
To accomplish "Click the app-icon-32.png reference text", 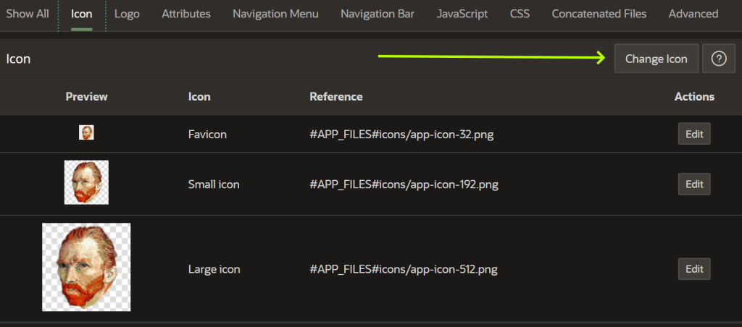I will click(401, 134).
